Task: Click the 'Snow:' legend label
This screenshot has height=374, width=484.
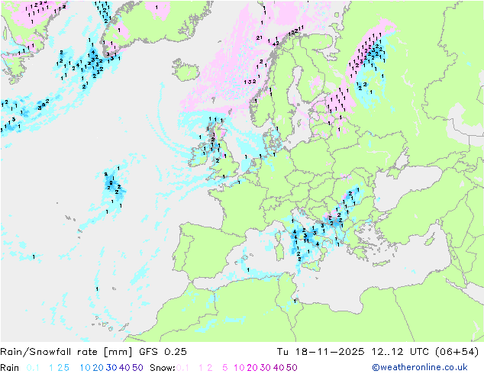Action: point(163,368)
